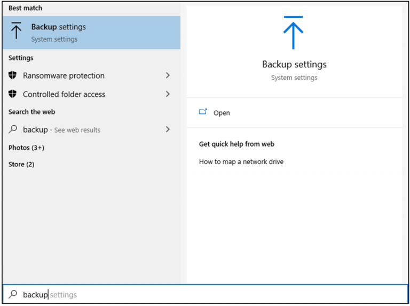410x306 pixels.
Task: Click the Backup settings upload arrow icon in best match
Action: (17, 32)
